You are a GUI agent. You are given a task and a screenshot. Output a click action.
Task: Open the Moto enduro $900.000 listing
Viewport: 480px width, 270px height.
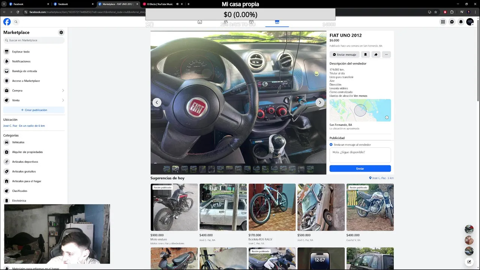174,214
